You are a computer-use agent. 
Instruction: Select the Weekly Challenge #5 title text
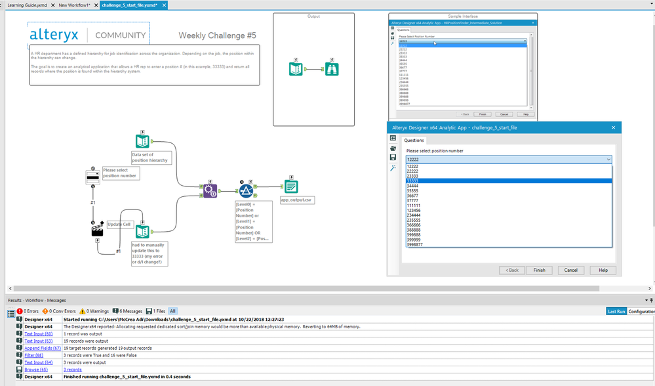pyautogui.click(x=217, y=35)
